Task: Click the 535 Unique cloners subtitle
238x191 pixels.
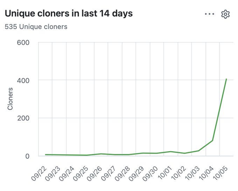Action: 36,27
